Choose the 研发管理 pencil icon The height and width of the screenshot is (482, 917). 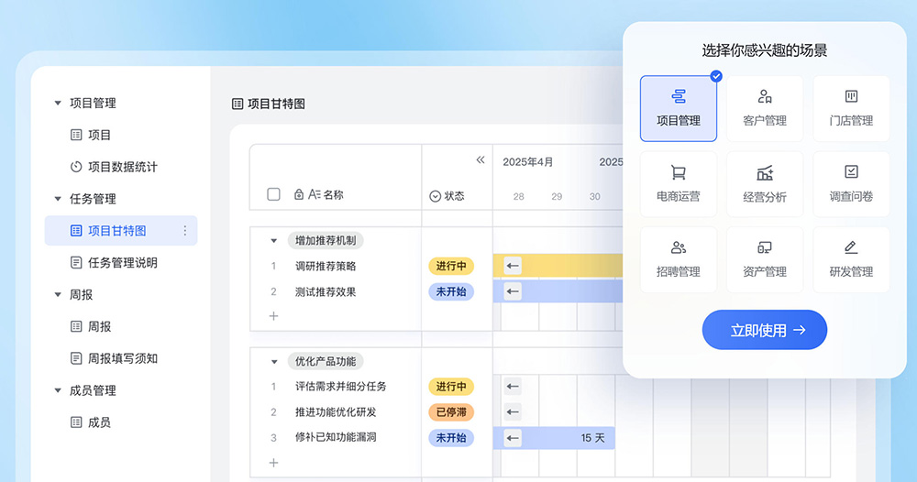[850, 248]
